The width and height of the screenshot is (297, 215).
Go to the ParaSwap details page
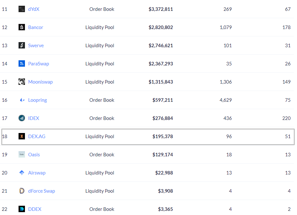tap(38, 63)
